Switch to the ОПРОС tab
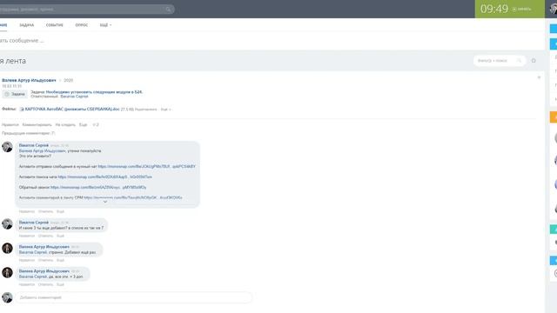Image resolution: width=557 pixels, height=313 pixels. click(81, 25)
